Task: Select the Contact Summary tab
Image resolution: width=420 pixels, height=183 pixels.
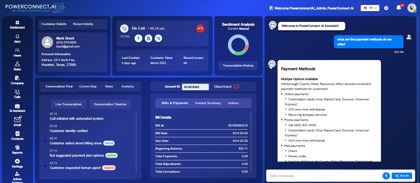Action: click(208, 103)
